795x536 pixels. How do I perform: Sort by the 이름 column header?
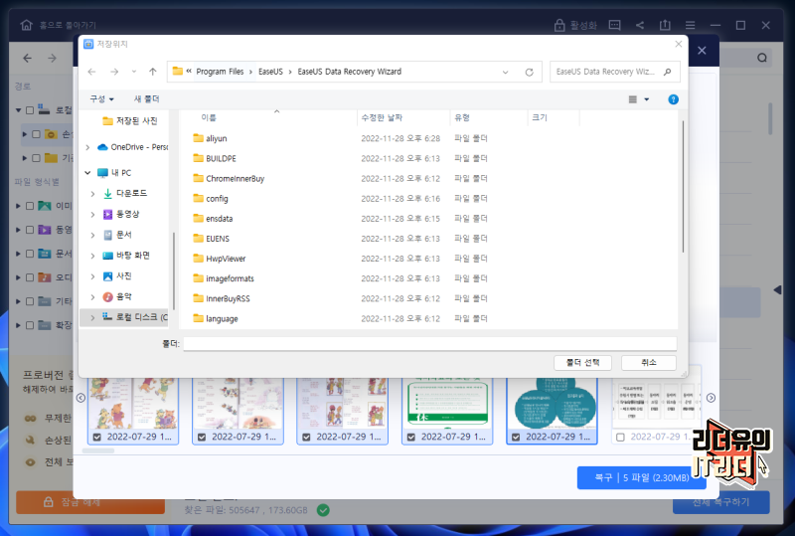pyautogui.click(x=209, y=117)
